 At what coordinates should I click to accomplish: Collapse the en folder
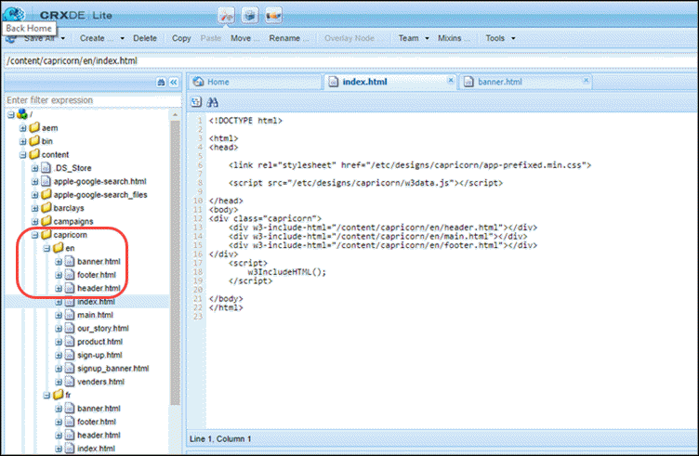(x=46, y=249)
